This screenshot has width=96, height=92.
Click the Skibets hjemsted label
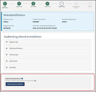[39, 19]
